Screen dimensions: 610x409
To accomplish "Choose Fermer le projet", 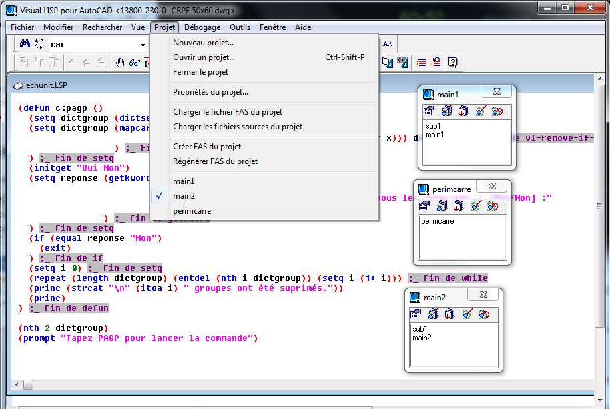I will (x=264, y=72).
